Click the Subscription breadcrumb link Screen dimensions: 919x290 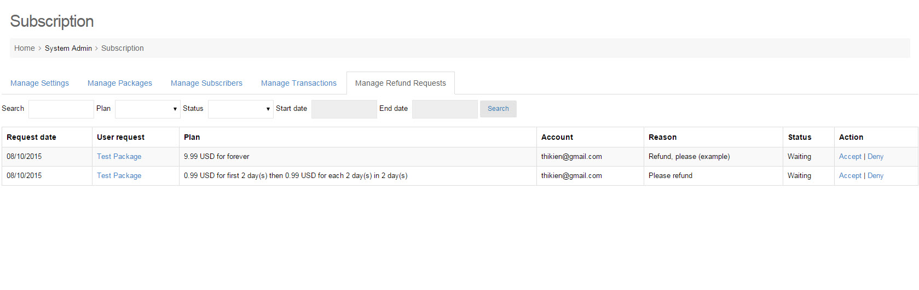click(x=122, y=48)
